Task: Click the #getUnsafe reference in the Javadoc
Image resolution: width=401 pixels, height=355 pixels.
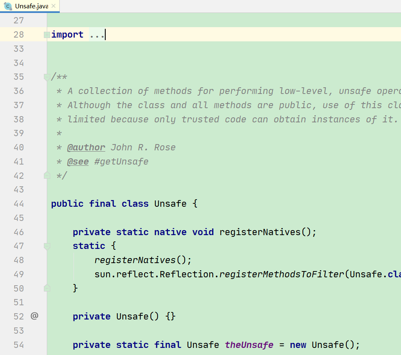Action: (121, 161)
